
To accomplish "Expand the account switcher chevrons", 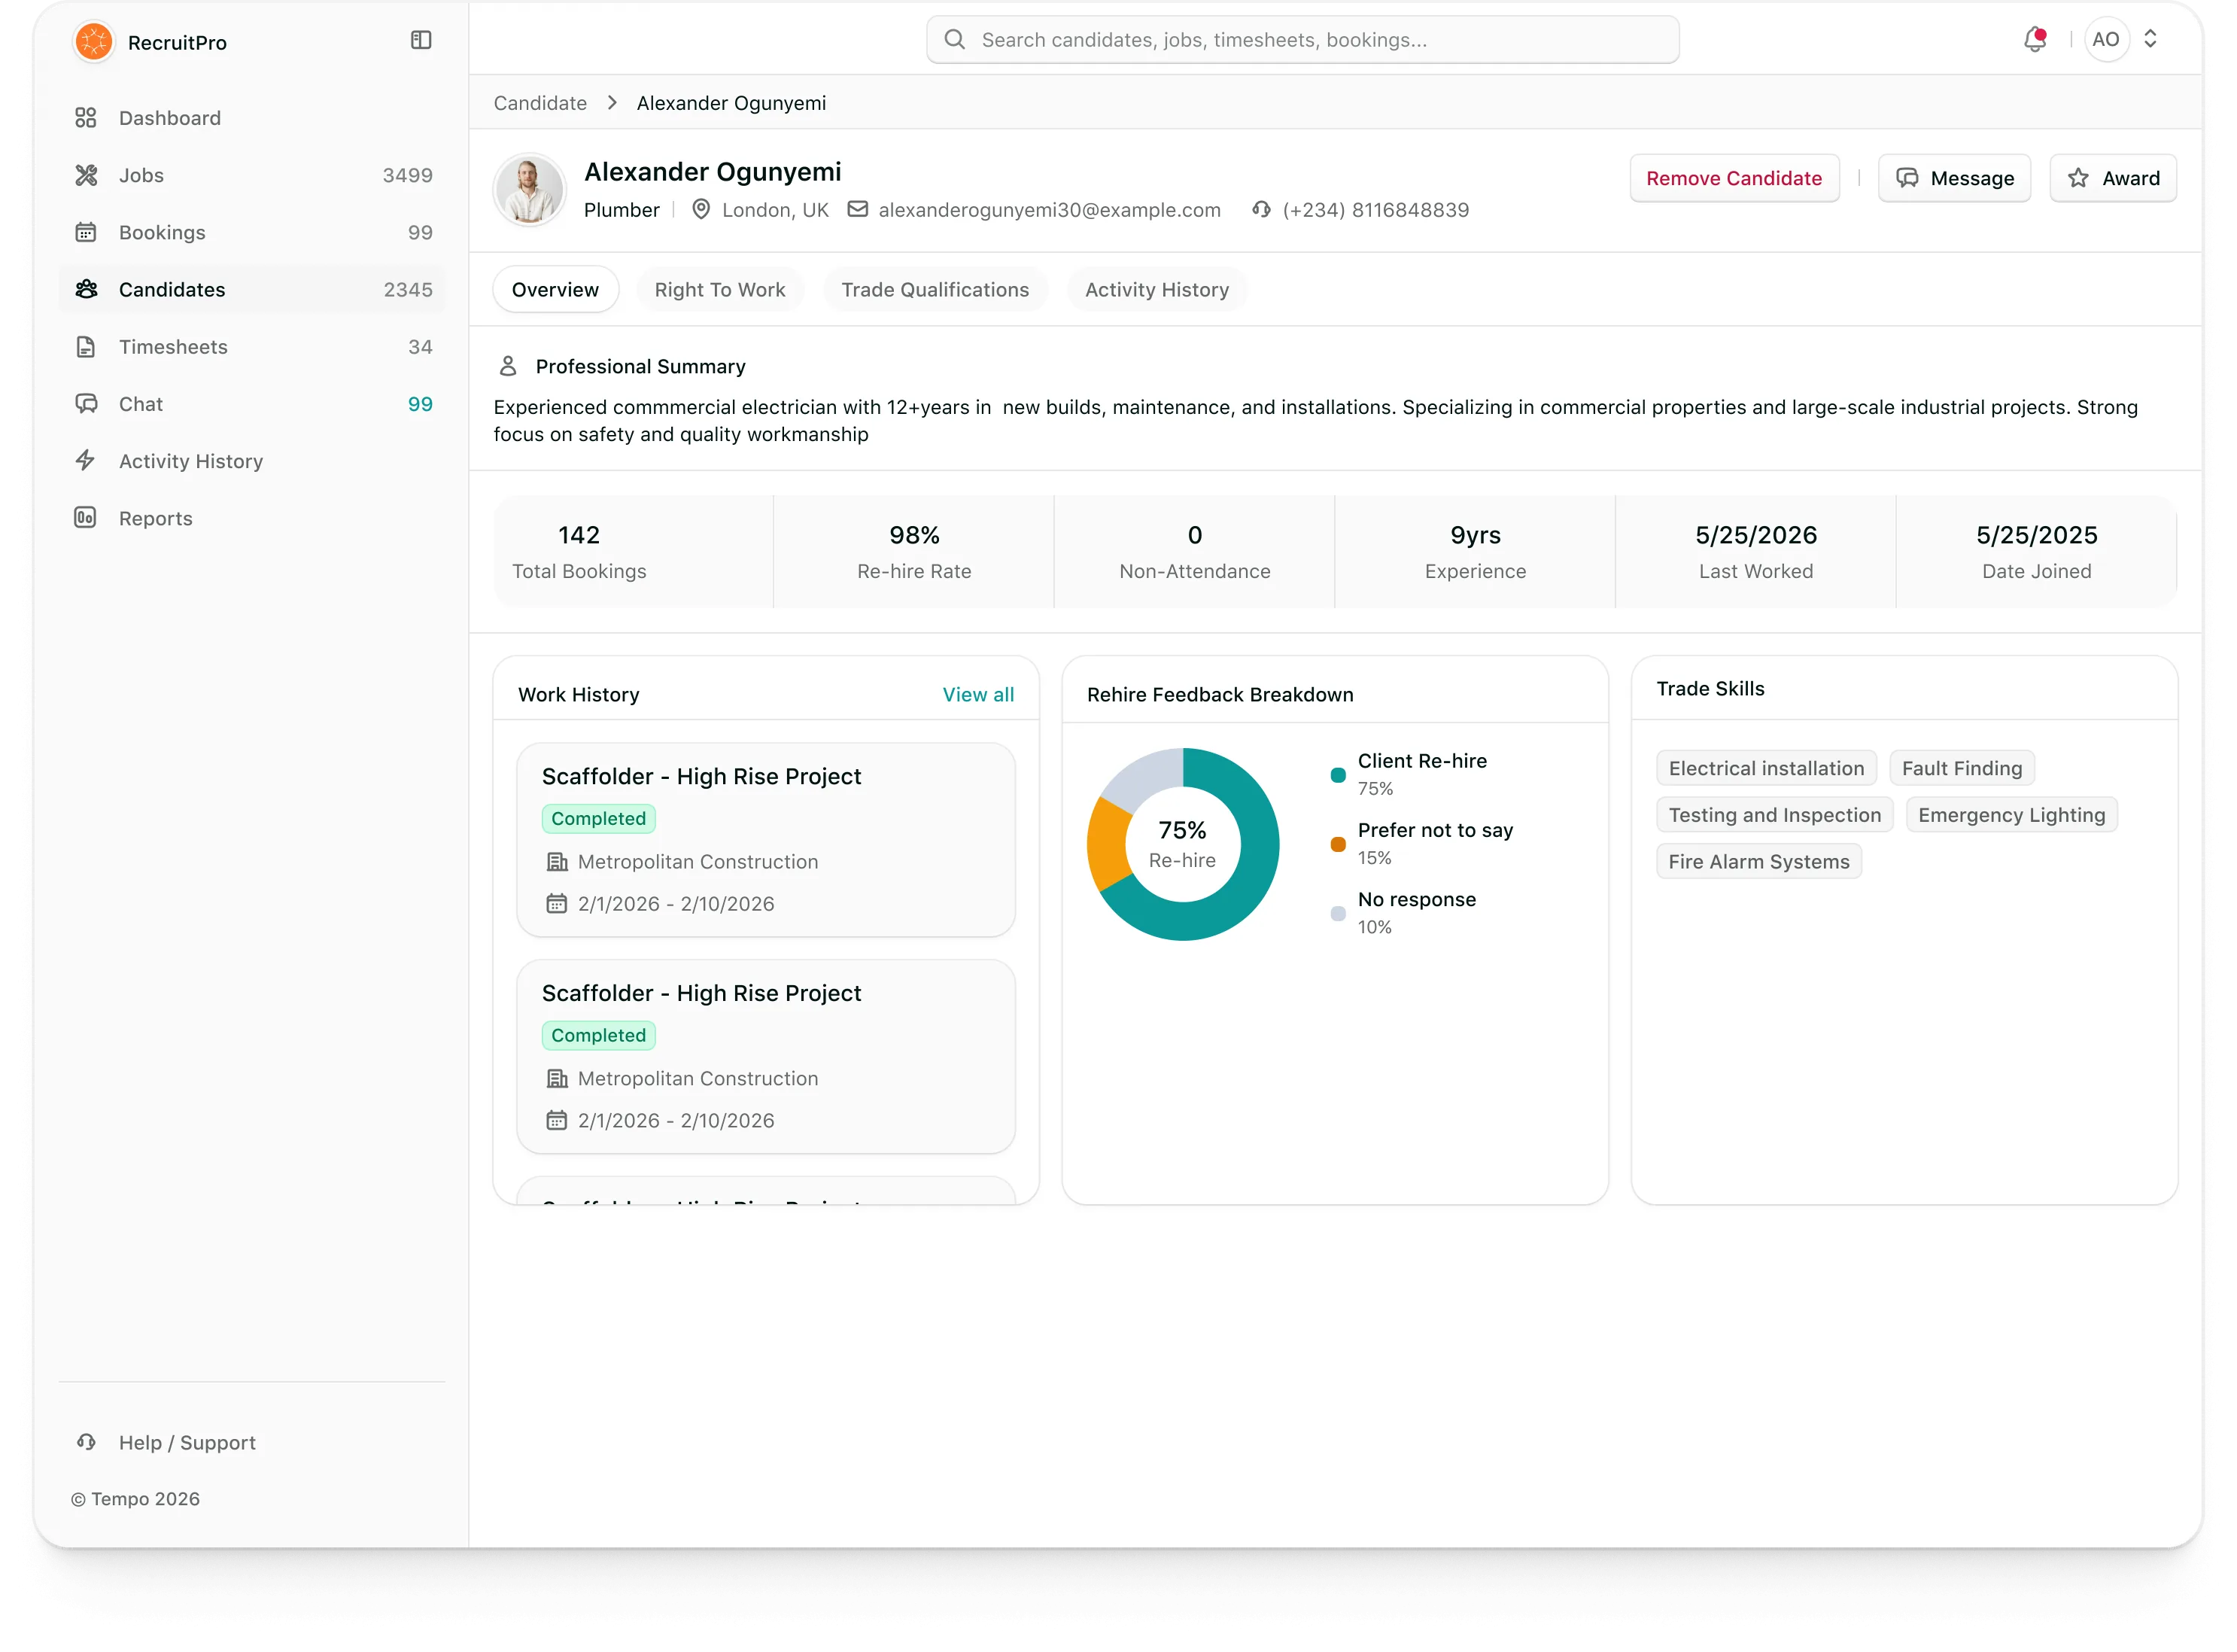I will click(x=2150, y=39).
